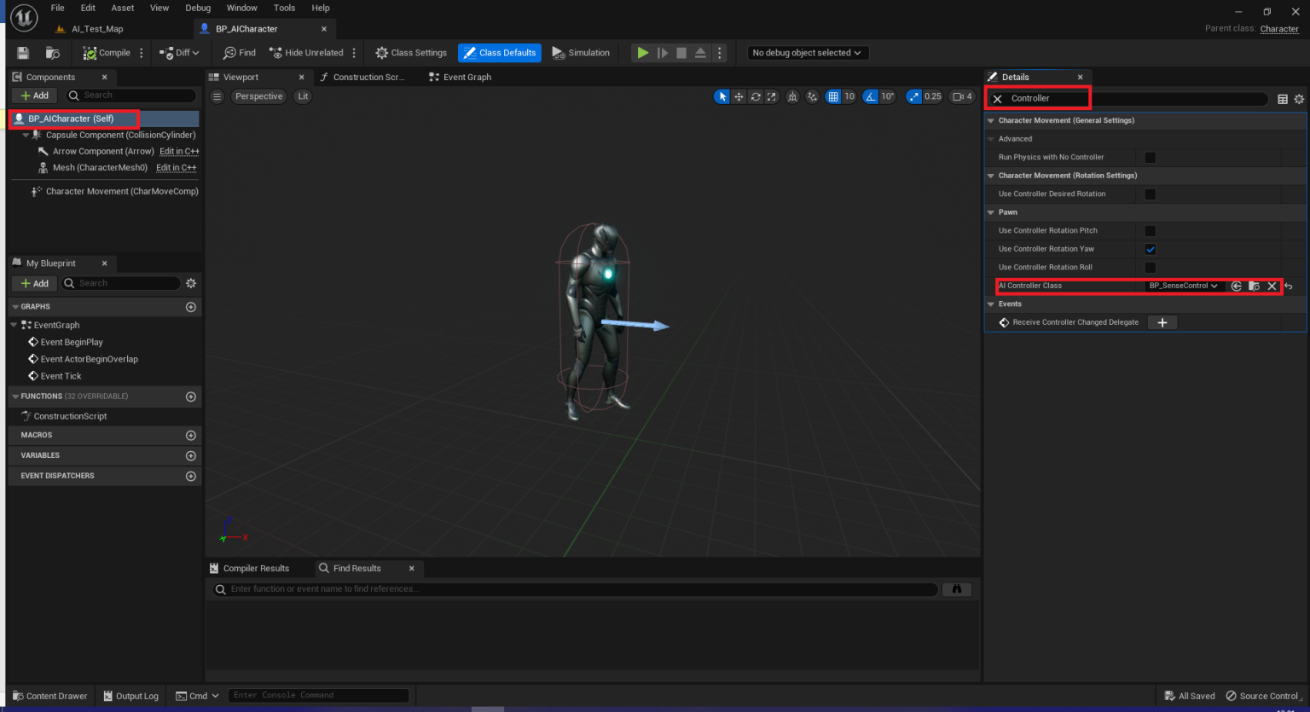Toggle grid snapping in the viewport
This screenshot has height=712, width=1310.
832,96
